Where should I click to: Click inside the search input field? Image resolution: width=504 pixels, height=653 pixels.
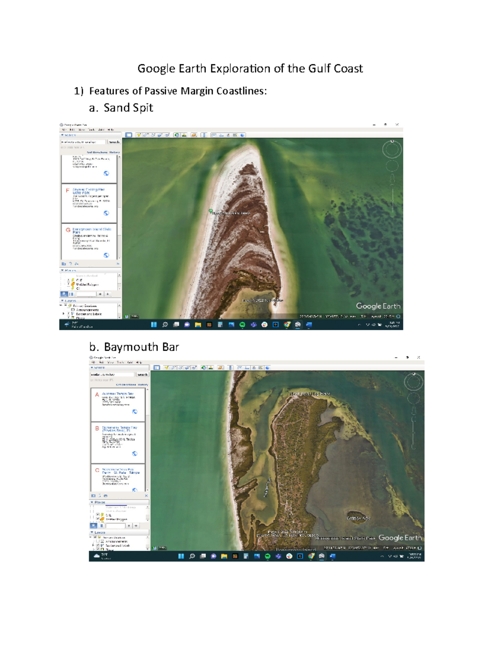pos(82,142)
